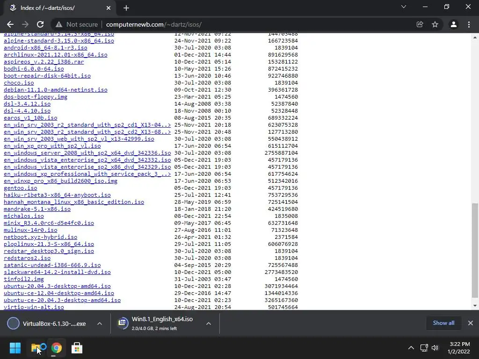Click the Not secure warning icon

(59, 24)
